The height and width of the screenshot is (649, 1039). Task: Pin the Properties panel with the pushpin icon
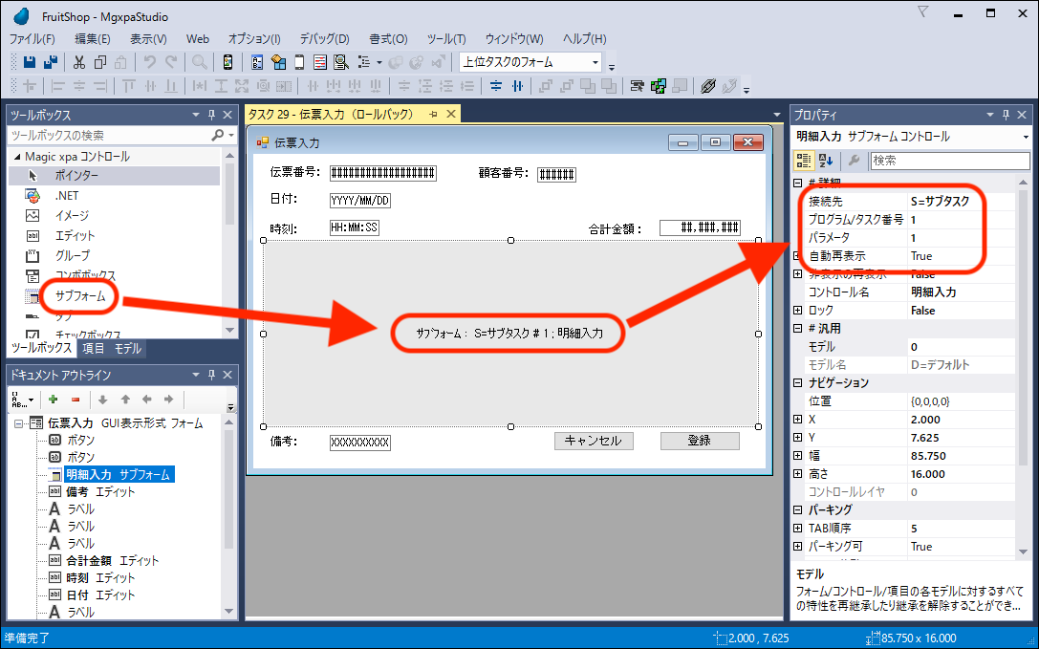(x=1006, y=114)
